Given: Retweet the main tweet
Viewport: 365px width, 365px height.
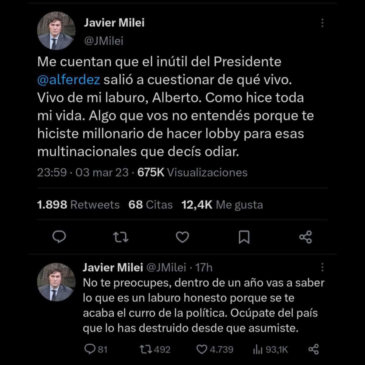Looking at the screenshot, I should pyautogui.click(x=121, y=237).
